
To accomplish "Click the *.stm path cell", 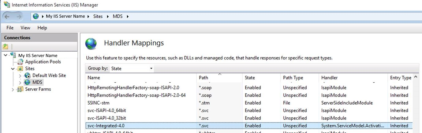I will point(204,103).
